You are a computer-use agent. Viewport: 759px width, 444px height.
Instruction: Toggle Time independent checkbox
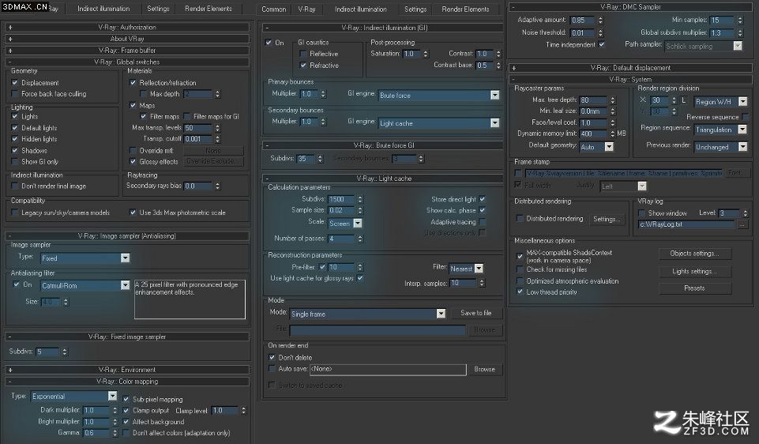click(602, 44)
